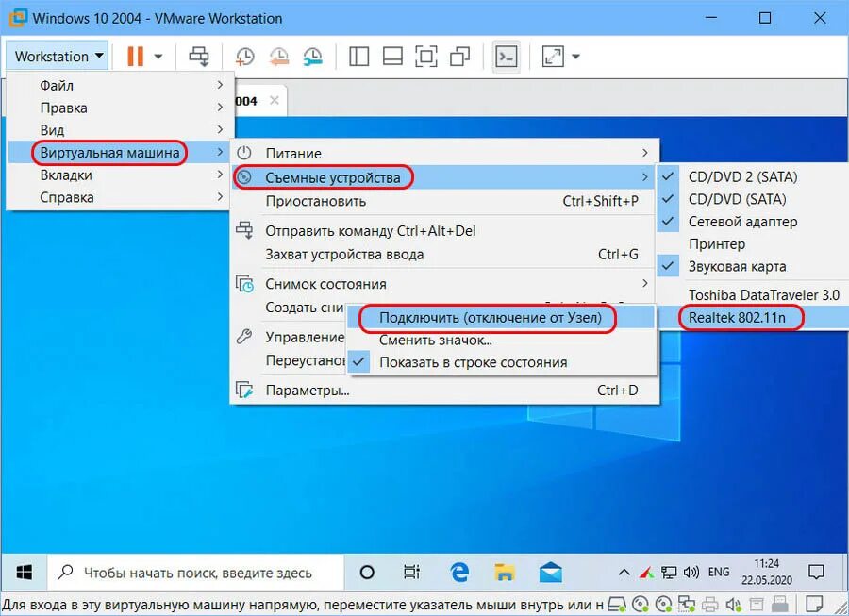Click Подключить (отключение от Узел)
The width and height of the screenshot is (849, 616).
coord(502,317)
